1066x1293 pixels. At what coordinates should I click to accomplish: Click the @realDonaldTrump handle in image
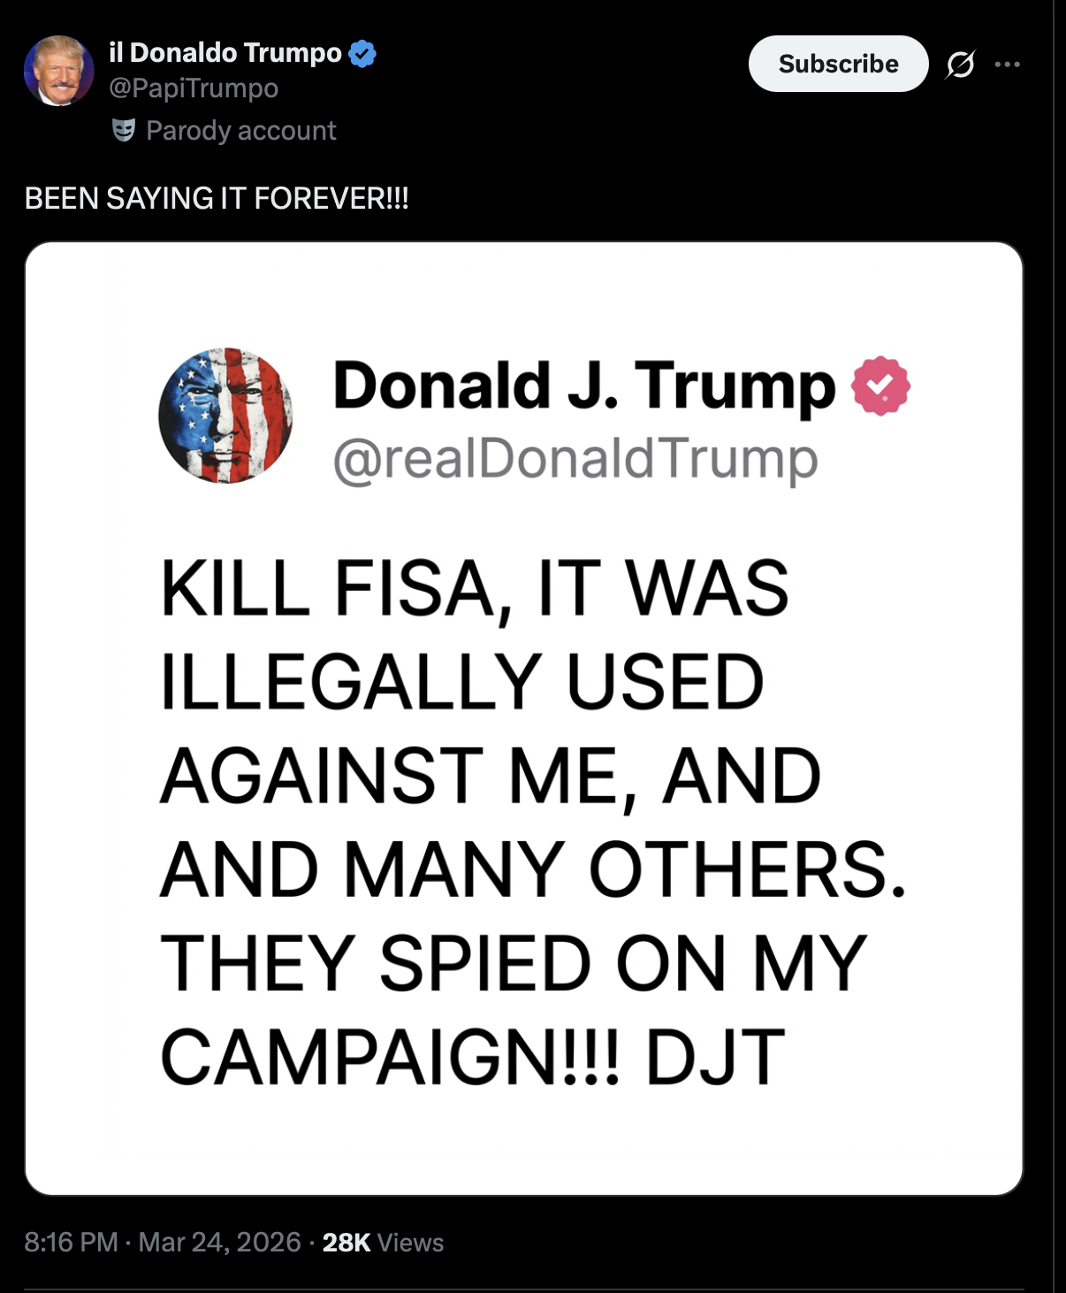[x=575, y=459]
